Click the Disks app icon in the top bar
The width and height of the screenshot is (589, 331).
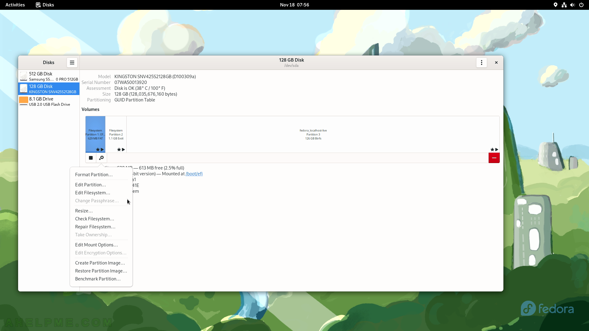[x=38, y=5]
